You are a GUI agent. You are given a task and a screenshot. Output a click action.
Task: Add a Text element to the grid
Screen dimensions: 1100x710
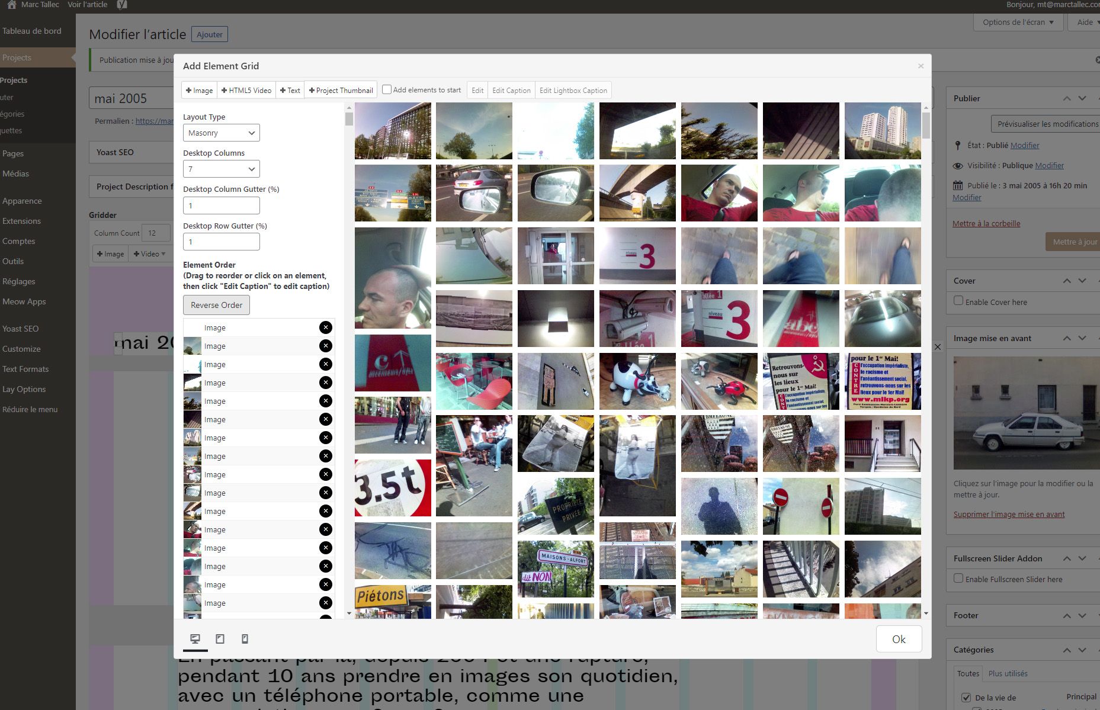290,90
